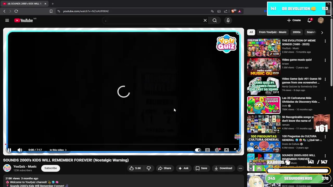The width and height of the screenshot is (333, 187).
Task: Pause the video with the player button
Action: pyautogui.click(x=9, y=150)
